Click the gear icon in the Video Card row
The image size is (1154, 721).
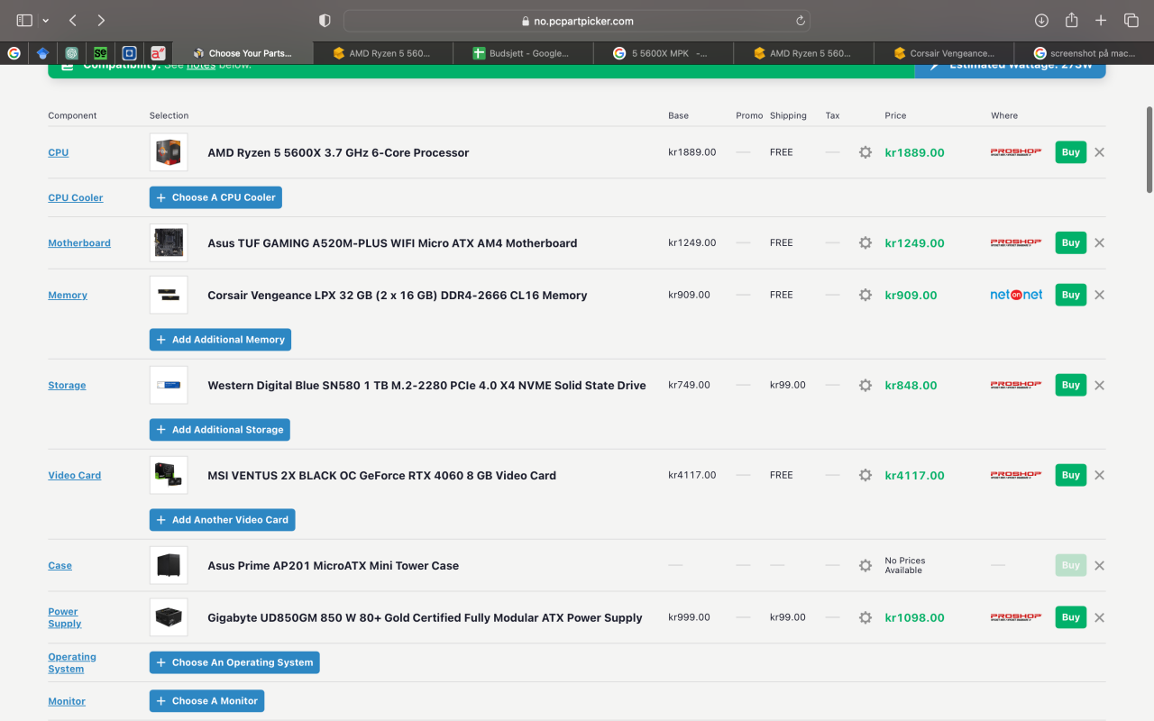coord(865,475)
